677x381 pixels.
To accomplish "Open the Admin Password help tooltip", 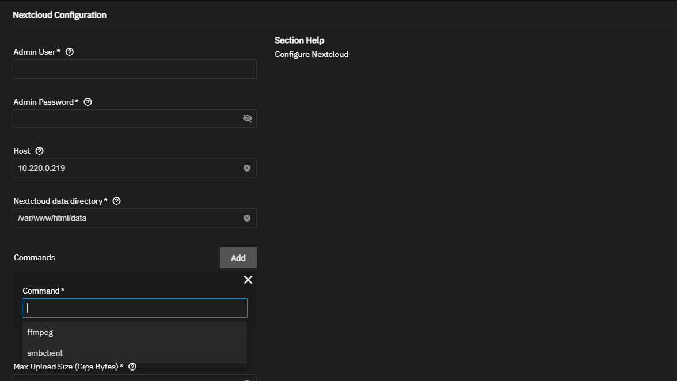I will [88, 102].
